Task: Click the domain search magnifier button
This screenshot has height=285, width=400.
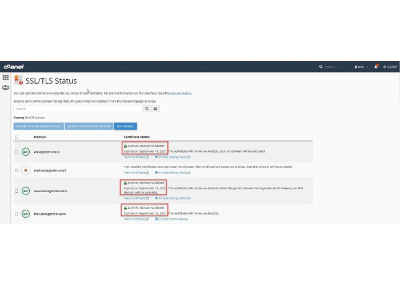Action: (146, 108)
